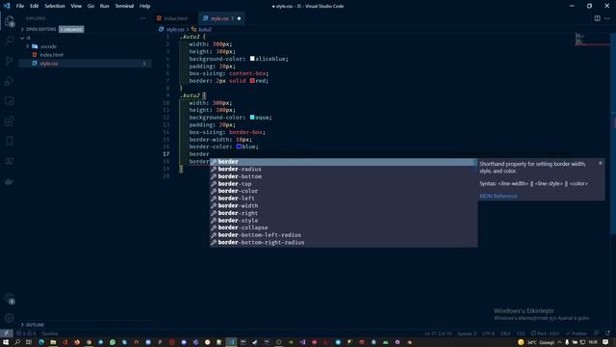Open the Windows Start menu
Image resolution: width=616 pixels, height=347 pixels.
[6, 342]
